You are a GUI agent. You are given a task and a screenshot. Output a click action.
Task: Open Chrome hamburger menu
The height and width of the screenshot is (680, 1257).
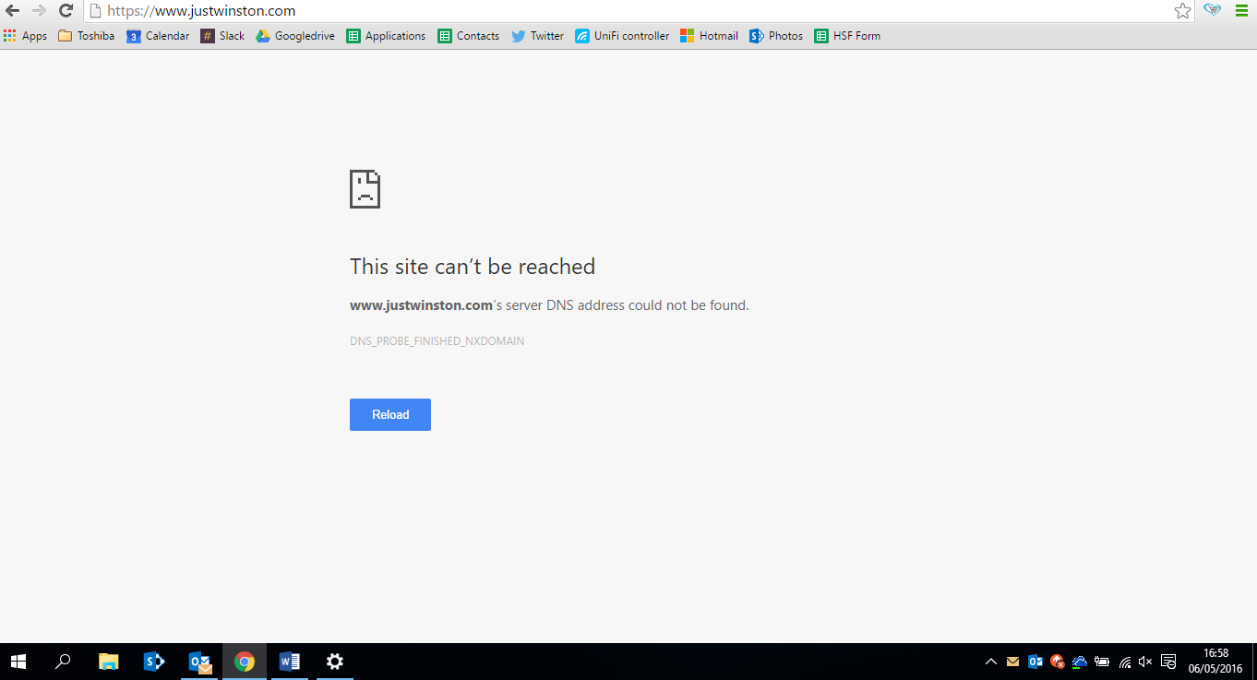coord(1241,11)
